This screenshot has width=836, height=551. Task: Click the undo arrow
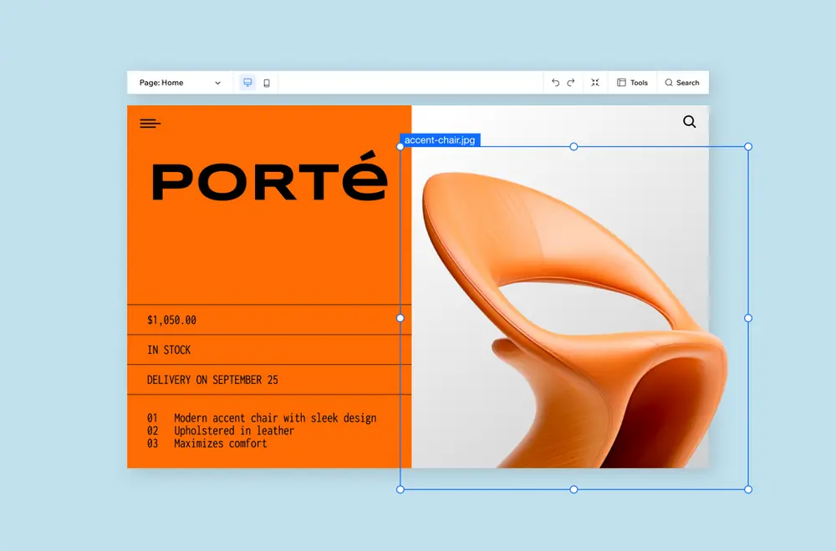tap(556, 83)
